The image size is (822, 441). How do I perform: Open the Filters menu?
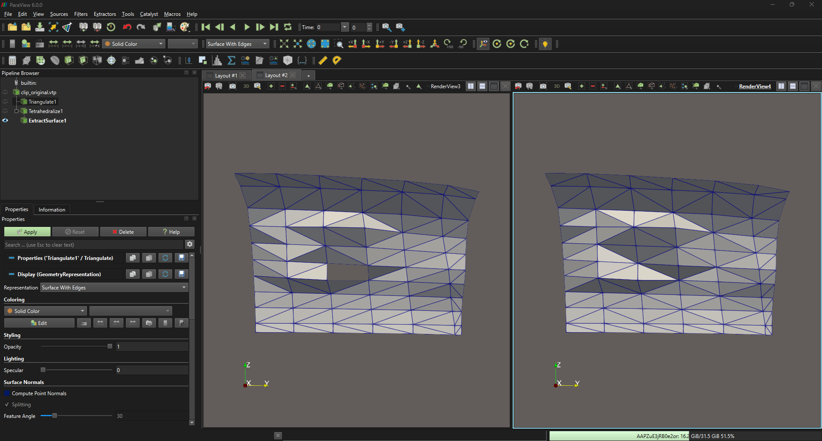click(x=81, y=14)
